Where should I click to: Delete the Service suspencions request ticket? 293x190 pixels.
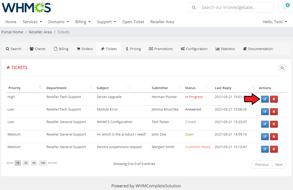tap(274, 149)
